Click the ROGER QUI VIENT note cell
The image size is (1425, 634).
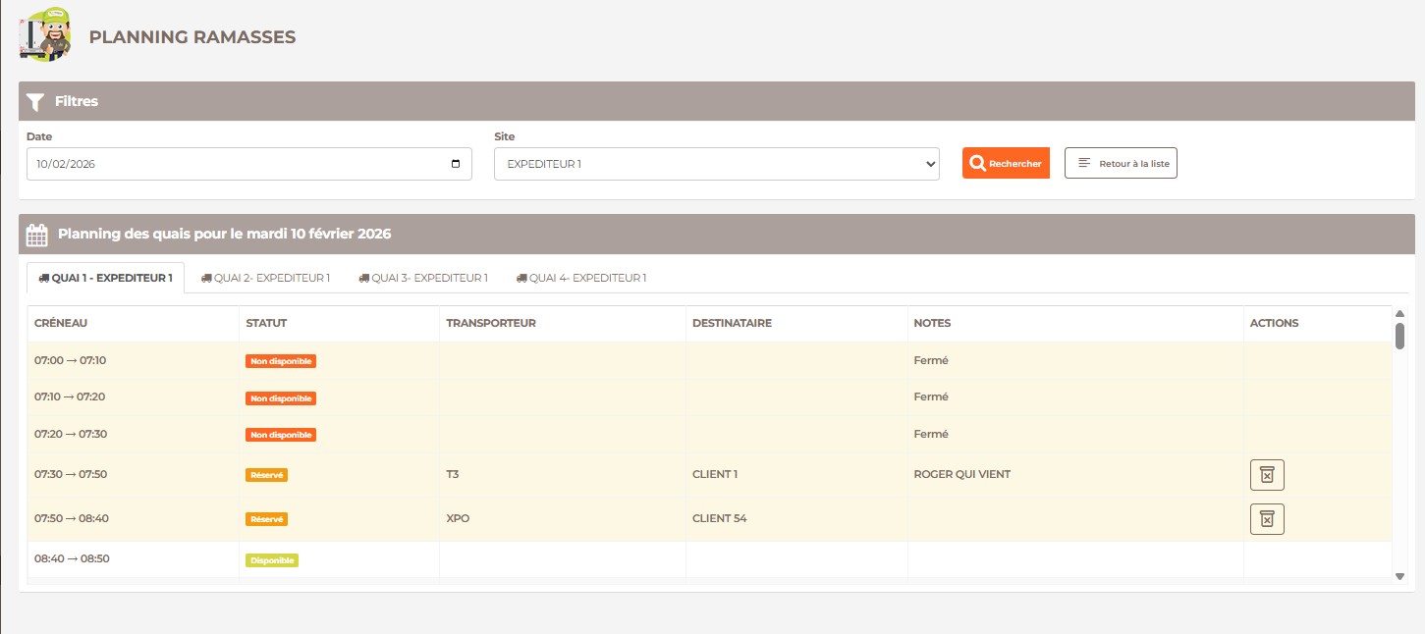[961, 474]
